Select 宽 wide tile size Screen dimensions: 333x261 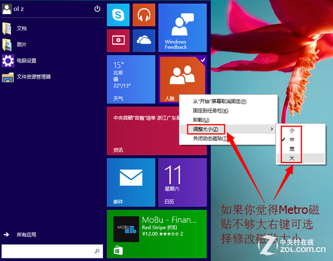coord(301,149)
